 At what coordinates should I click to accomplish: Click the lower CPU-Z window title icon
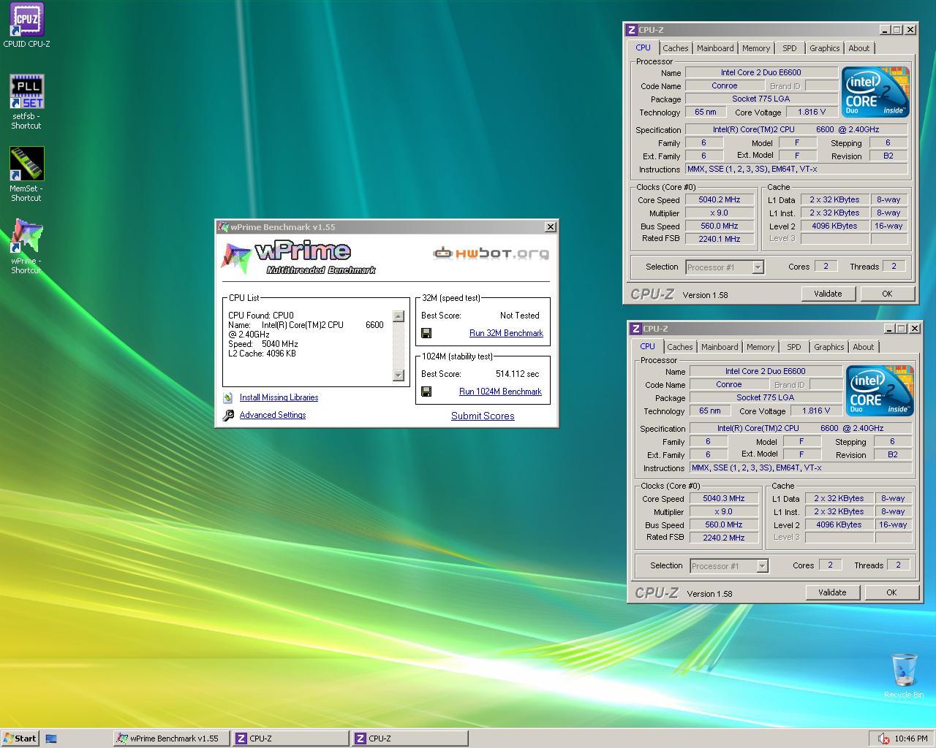pyautogui.click(x=635, y=329)
